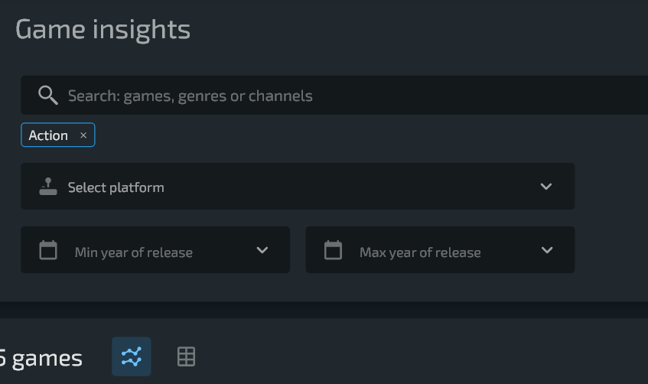Click the Min year of release placeholder text
The image size is (648, 384).
133,252
